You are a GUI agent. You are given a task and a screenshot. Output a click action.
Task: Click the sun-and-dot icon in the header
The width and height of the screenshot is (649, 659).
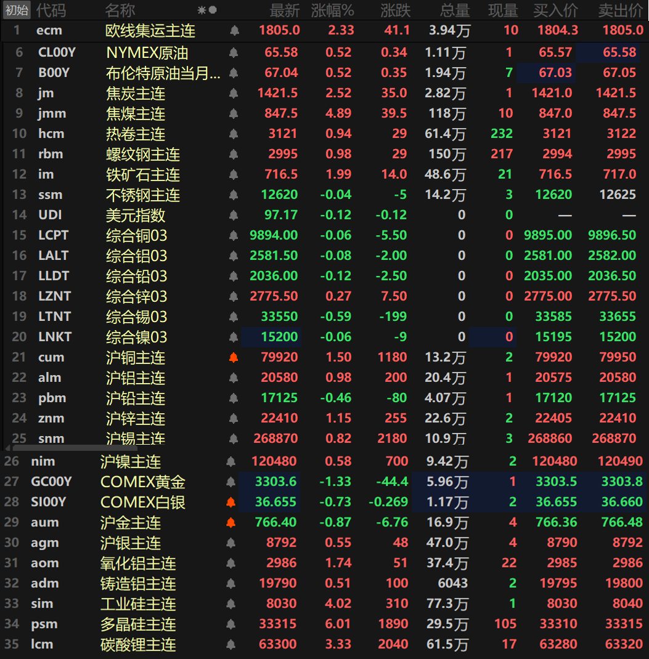point(207,10)
